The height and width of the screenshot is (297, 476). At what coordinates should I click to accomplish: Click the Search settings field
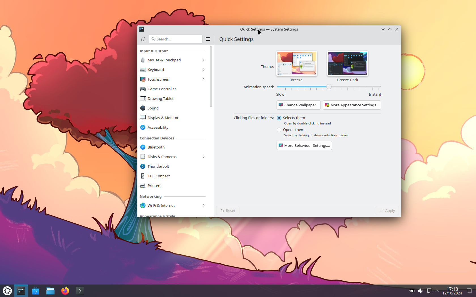[176, 39]
